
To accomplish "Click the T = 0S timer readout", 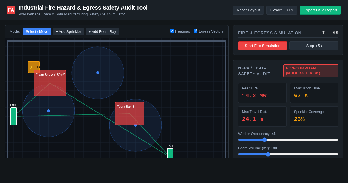I will 330,33.
